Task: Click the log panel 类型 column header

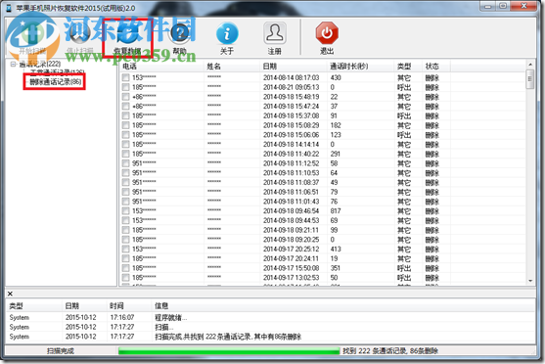Action: (33, 306)
